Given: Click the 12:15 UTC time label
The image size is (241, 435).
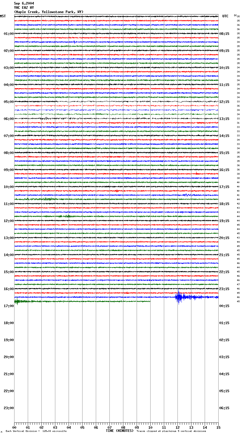Looking at the screenshot, I should click(224, 102).
